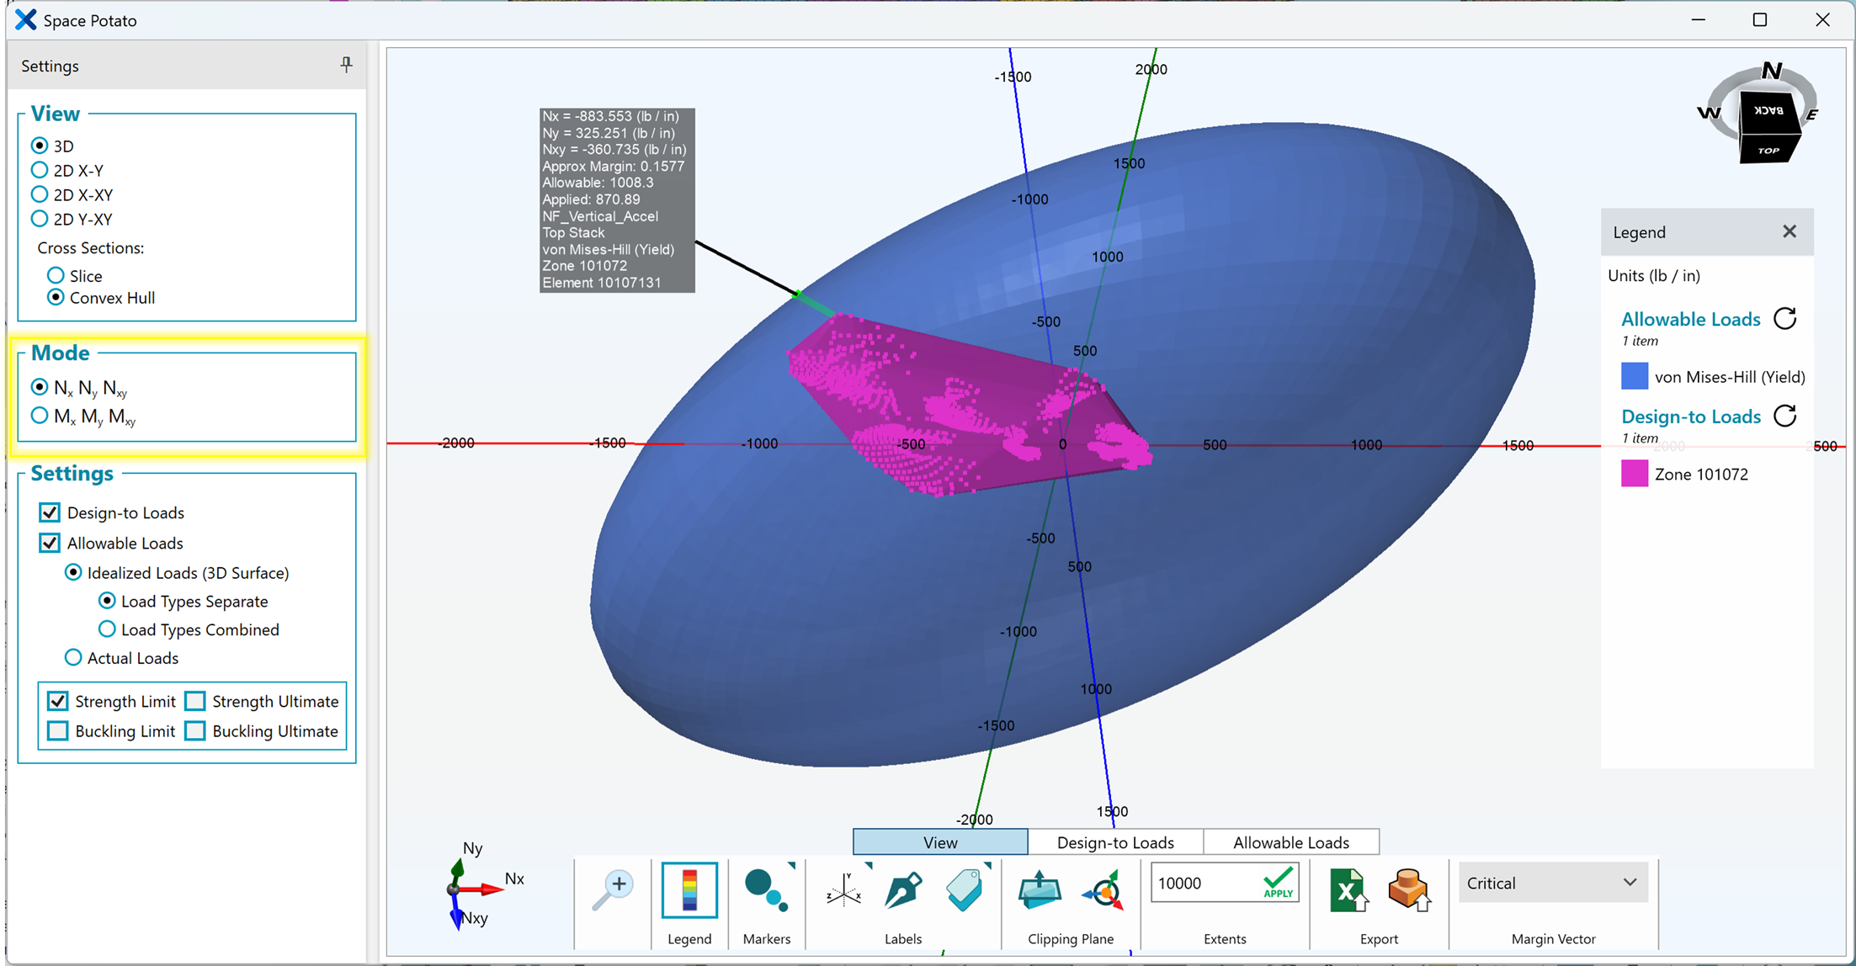Click the Design-to Loads legend heading
The width and height of the screenshot is (1856, 966).
(1690, 417)
